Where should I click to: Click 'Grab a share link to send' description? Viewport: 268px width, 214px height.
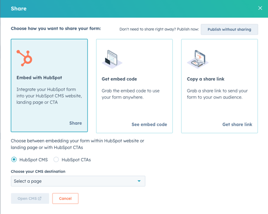pos(217,94)
